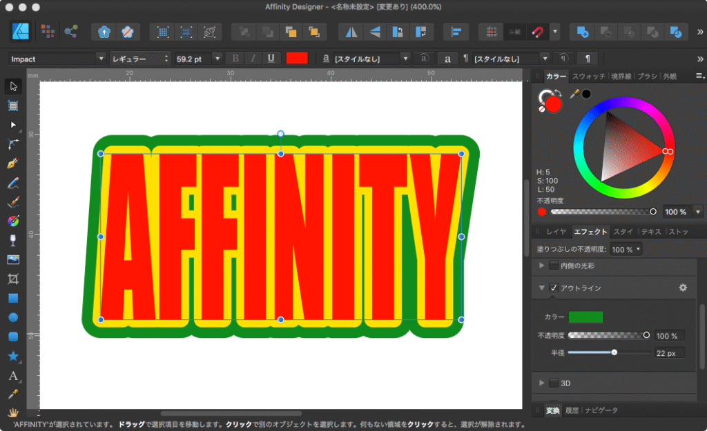Open outline effect settings gear
The image size is (707, 431).
(683, 288)
